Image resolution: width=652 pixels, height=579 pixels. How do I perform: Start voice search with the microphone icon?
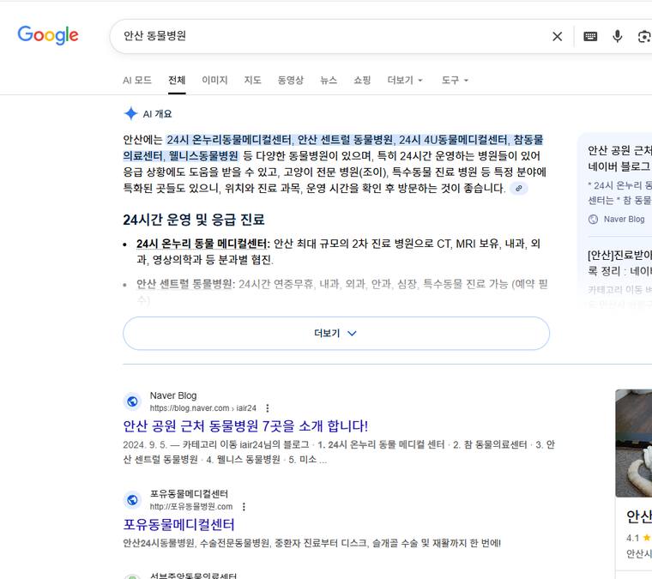pos(618,37)
